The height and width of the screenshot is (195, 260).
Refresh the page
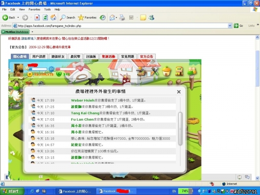point(45,17)
